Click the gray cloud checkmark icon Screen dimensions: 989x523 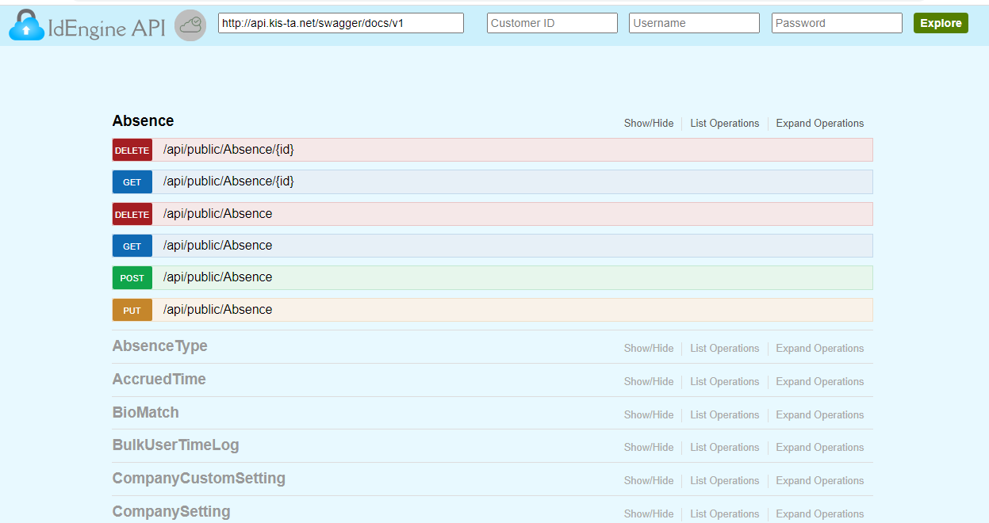pos(190,26)
